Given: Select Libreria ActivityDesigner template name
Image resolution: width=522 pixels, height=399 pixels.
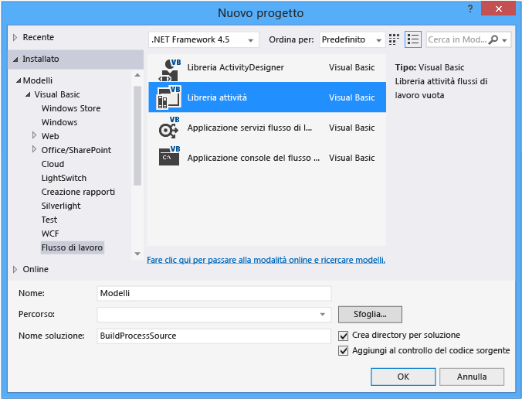Looking at the screenshot, I should point(236,67).
